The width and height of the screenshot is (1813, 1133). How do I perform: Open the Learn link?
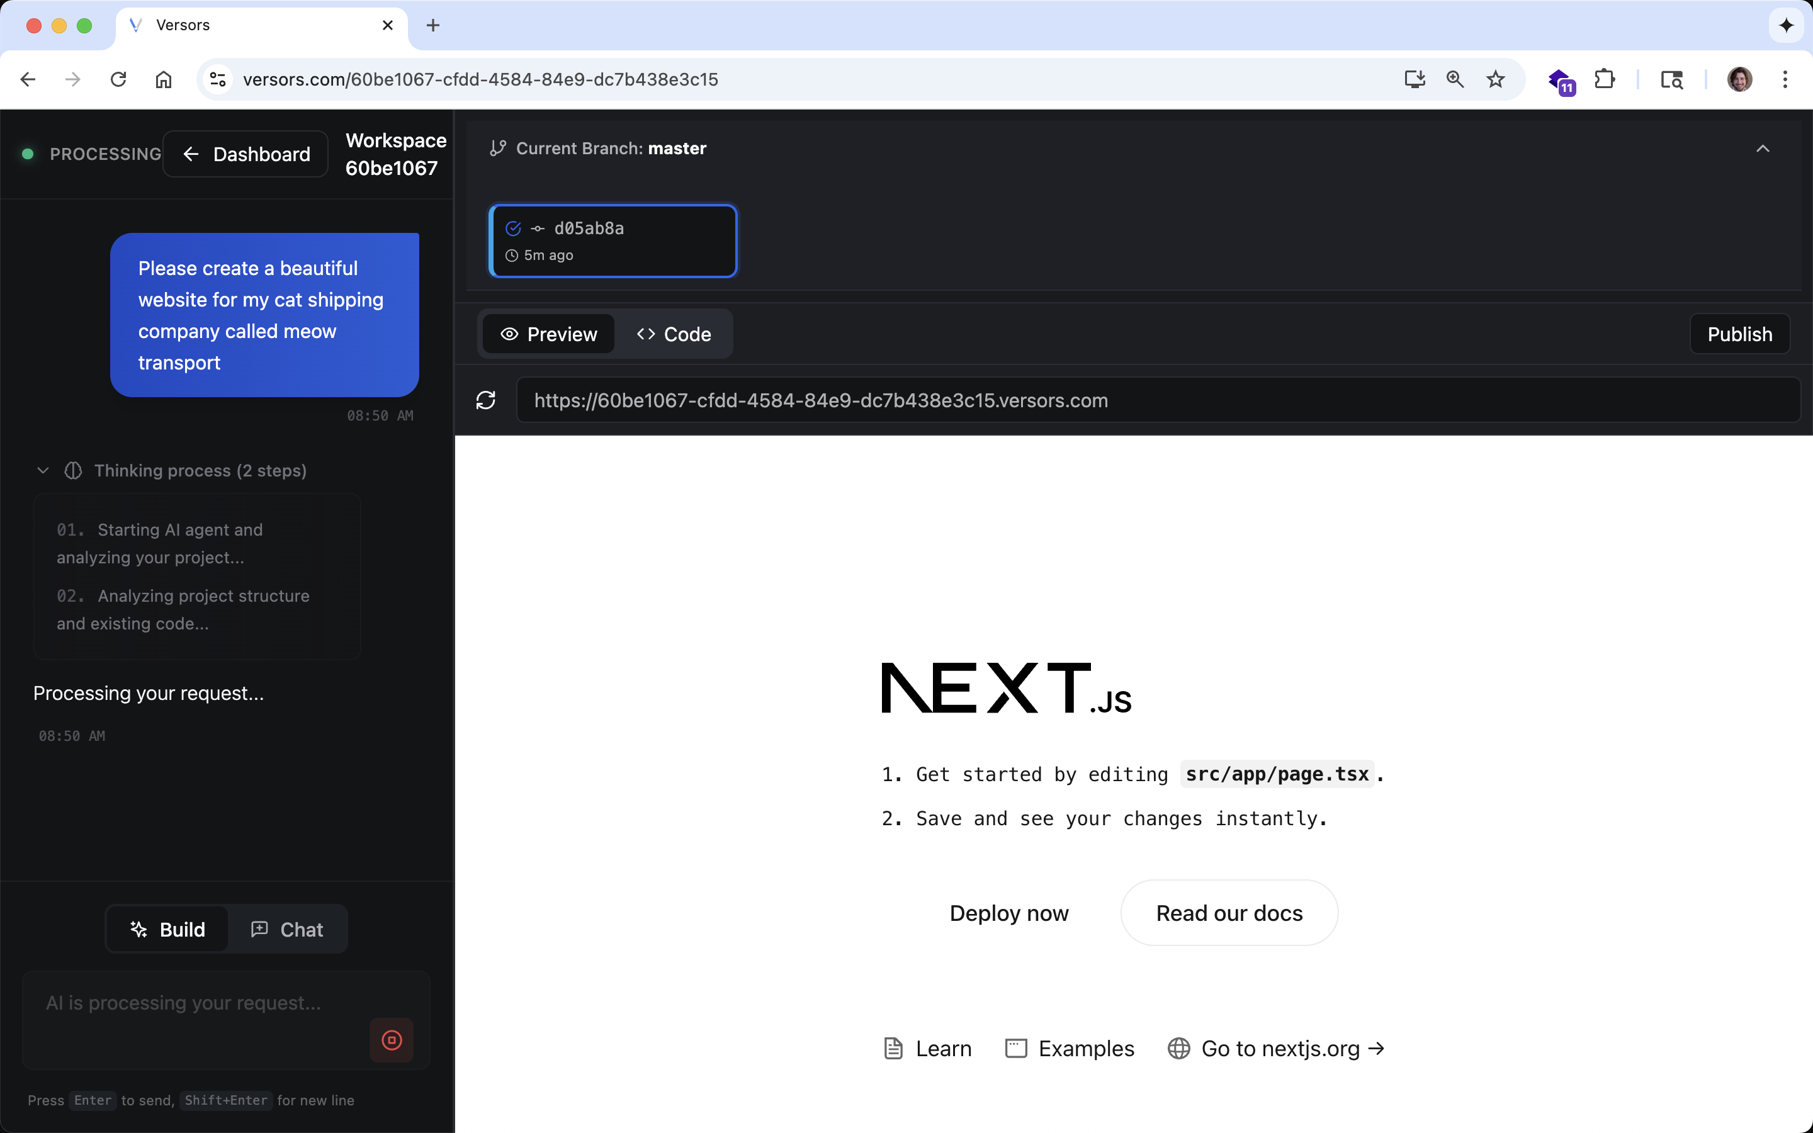(x=927, y=1048)
